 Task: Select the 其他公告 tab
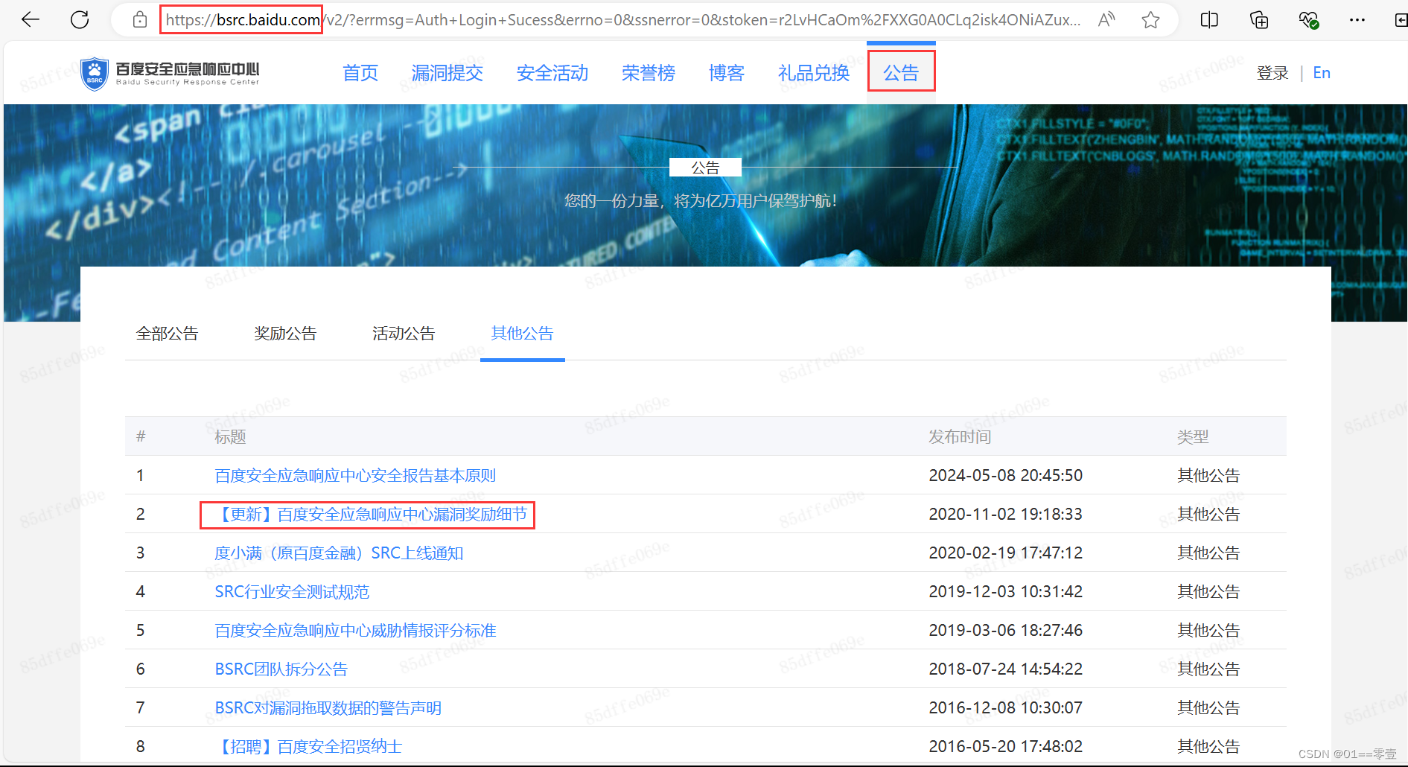point(522,334)
